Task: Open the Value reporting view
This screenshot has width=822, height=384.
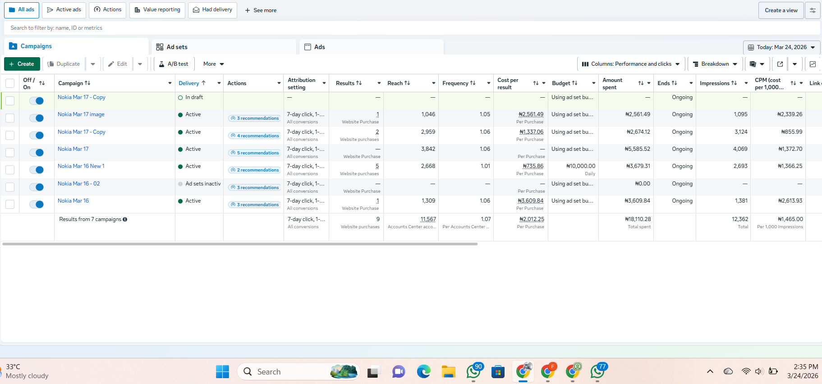Action: coord(157,10)
